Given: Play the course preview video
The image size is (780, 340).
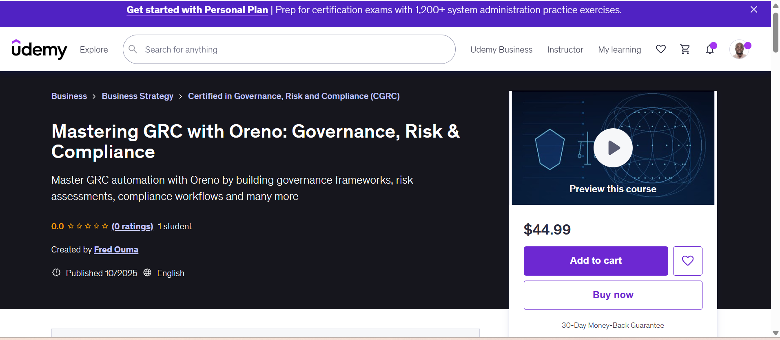Looking at the screenshot, I should point(613,148).
